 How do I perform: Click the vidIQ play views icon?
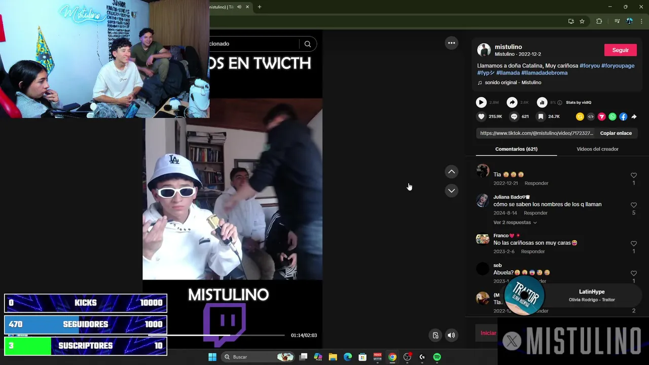pos(481,102)
